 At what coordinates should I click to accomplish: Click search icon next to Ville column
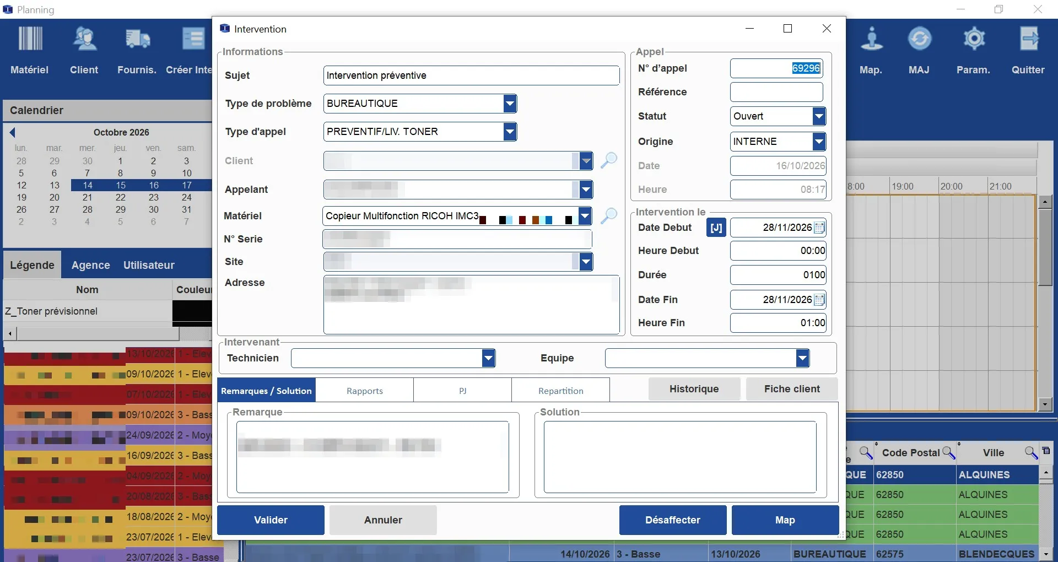pyautogui.click(x=1031, y=452)
